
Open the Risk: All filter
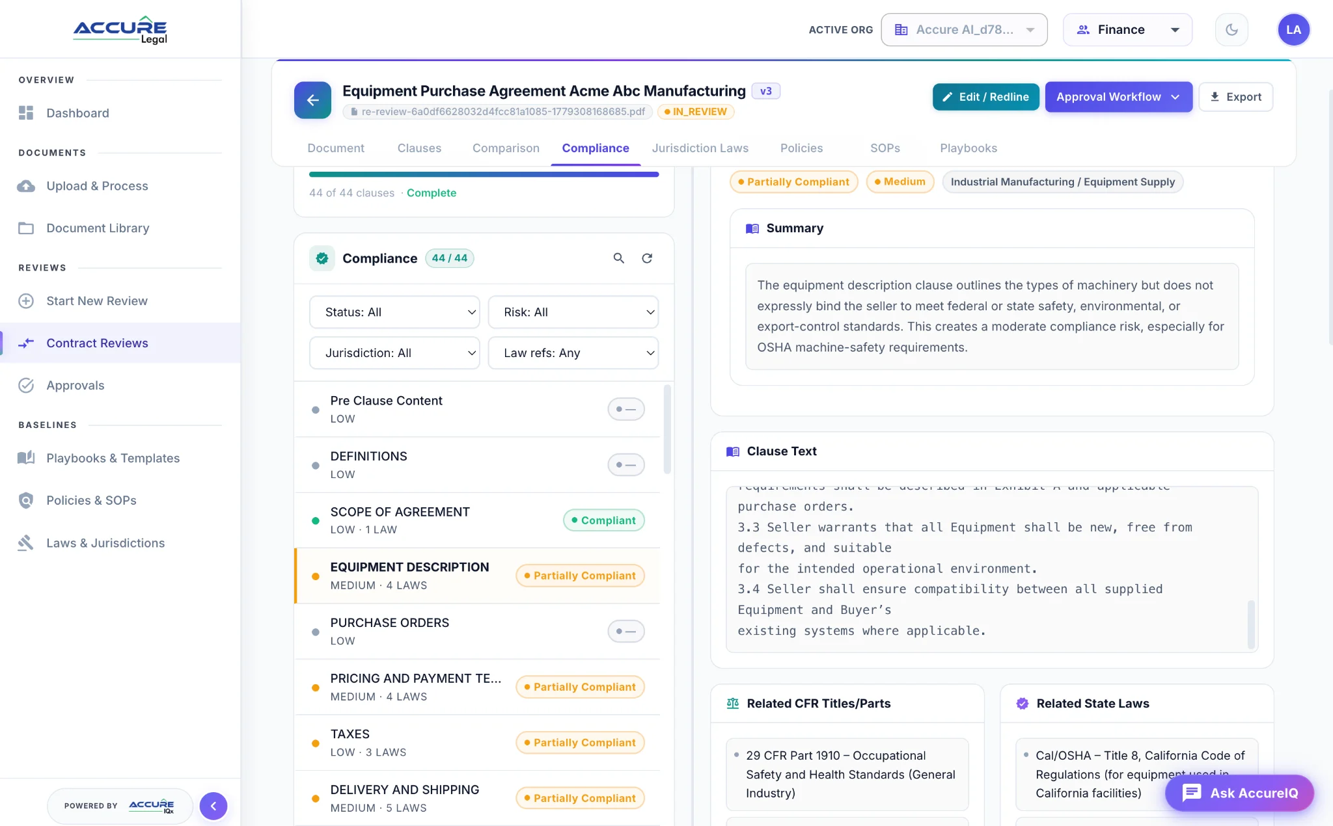(x=573, y=312)
